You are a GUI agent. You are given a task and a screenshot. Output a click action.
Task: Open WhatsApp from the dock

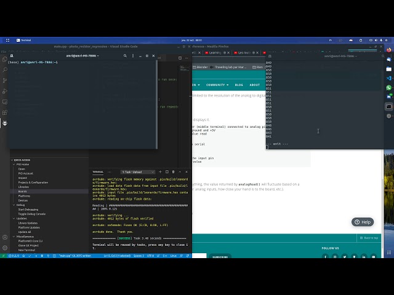388,87
